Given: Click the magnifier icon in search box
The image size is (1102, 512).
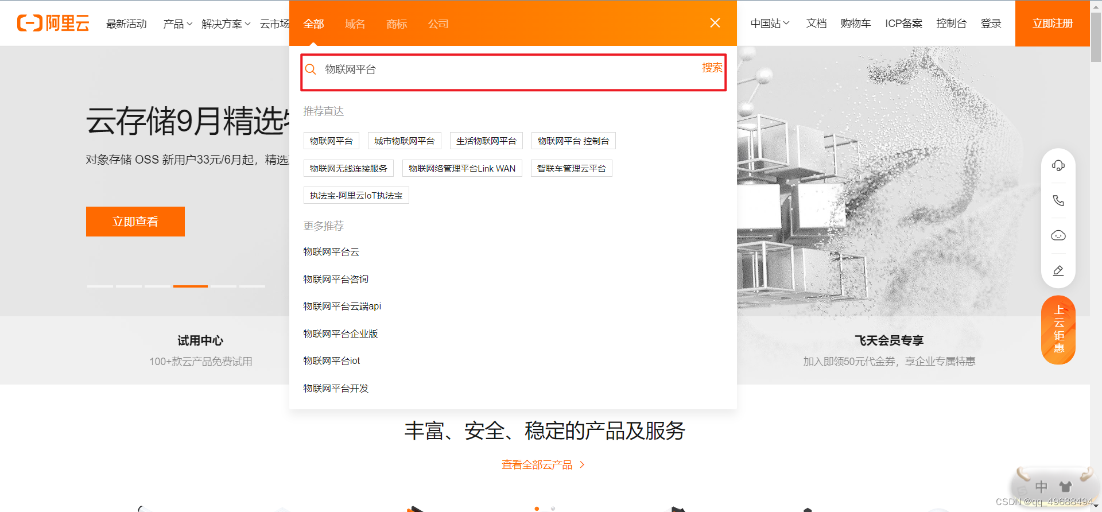Looking at the screenshot, I should pyautogui.click(x=311, y=69).
